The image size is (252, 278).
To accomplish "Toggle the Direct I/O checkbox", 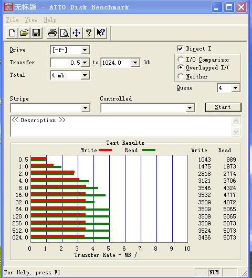I will pyautogui.click(x=180, y=48).
